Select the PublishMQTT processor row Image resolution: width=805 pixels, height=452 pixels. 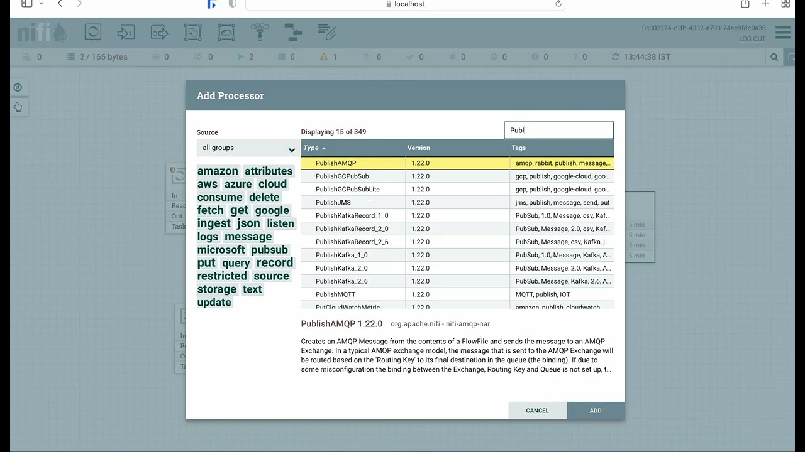coord(457,294)
